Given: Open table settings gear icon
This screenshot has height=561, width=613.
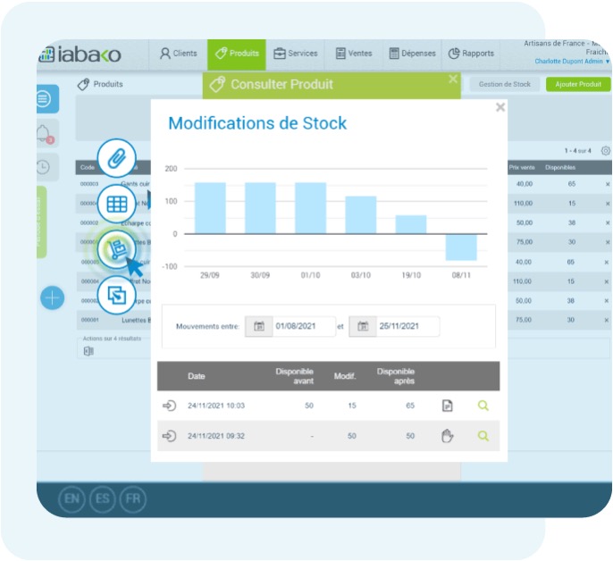Looking at the screenshot, I should tap(606, 150).
